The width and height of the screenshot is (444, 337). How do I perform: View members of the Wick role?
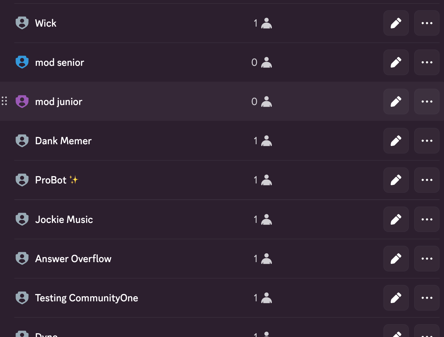(x=263, y=23)
